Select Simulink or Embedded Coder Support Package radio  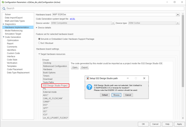(x=39, y=39)
